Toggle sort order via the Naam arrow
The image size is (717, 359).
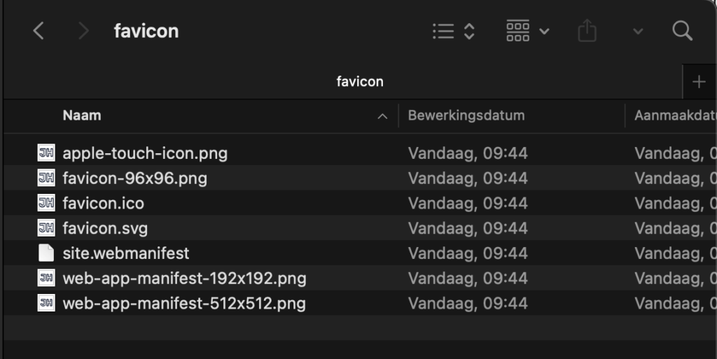coord(382,116)
